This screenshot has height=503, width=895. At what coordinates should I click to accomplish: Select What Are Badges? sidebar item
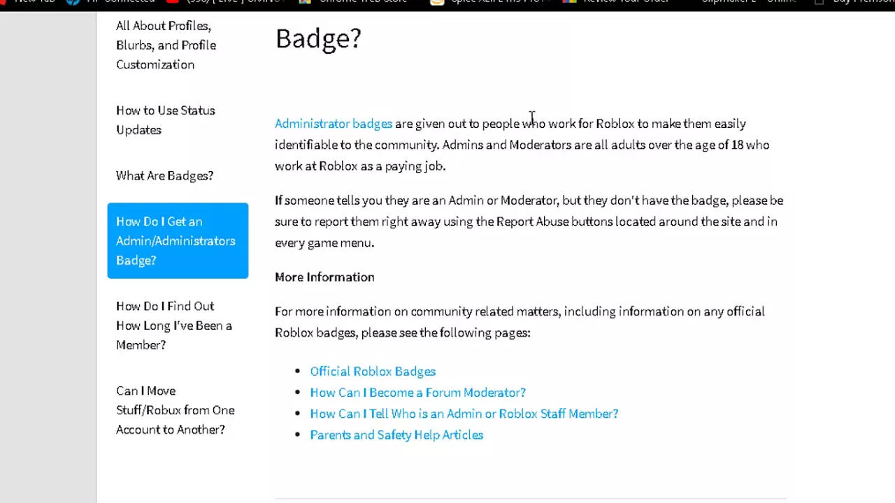[x=165, y=175]
